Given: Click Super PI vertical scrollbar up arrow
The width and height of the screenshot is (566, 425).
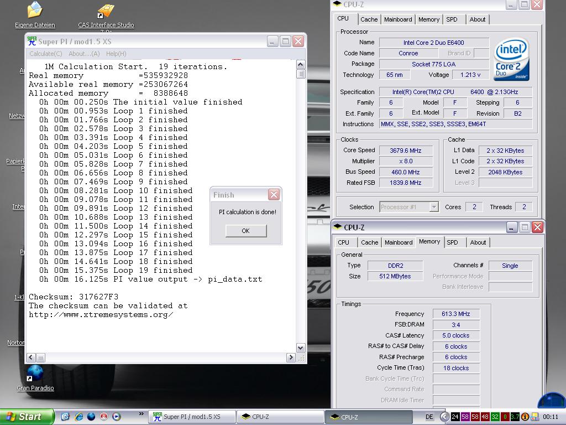Looking at the screenshot, I should (x=301, y=64).
